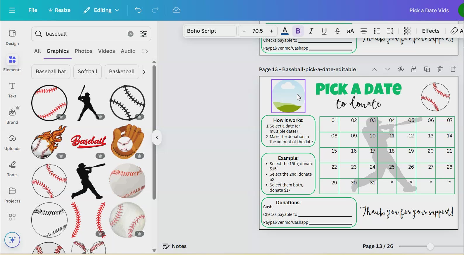Viewport: 464px width, 255px height.
Task: Switch to the Photos tab
Action: tap(83, 51)
